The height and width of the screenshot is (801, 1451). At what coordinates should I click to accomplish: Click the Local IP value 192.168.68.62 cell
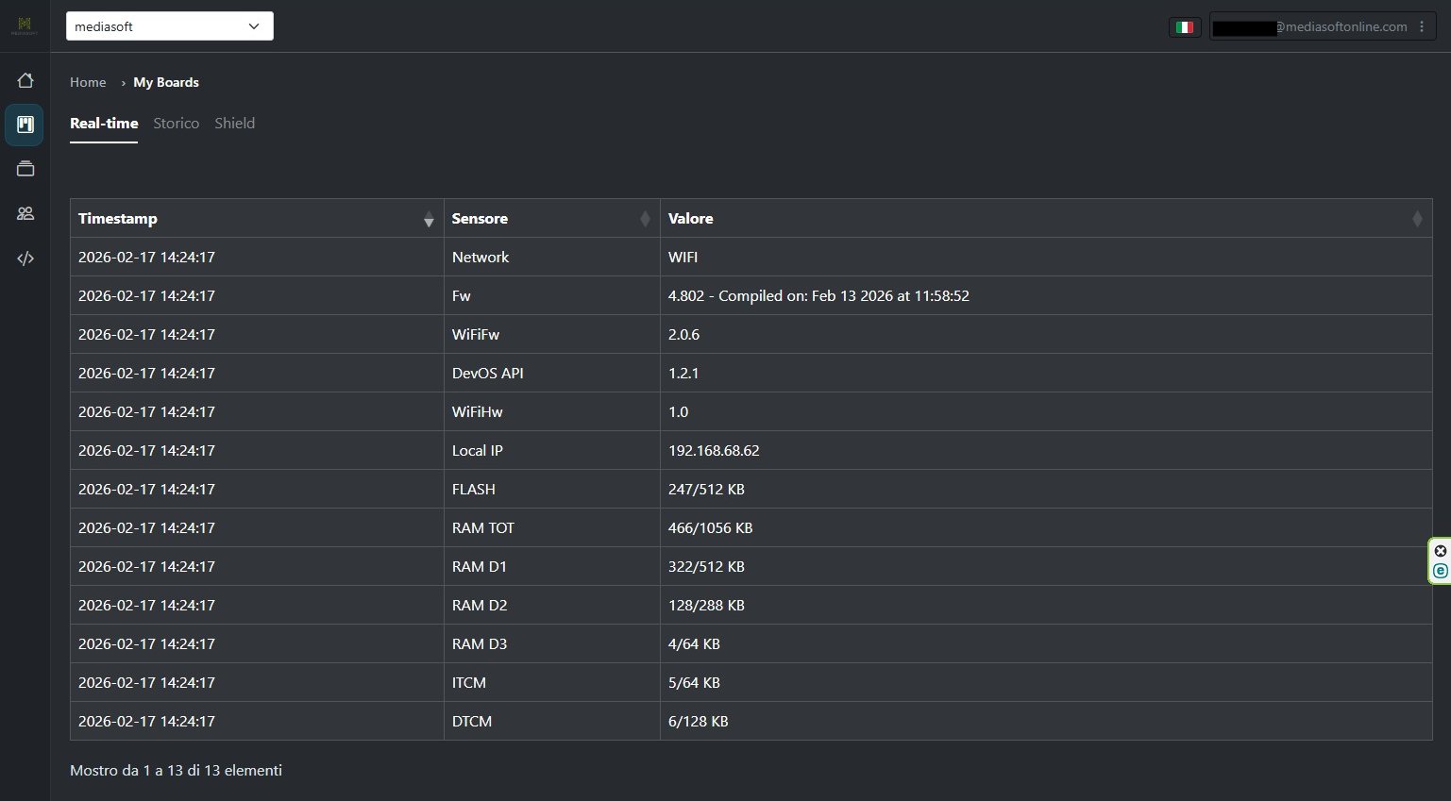pyautogui.click(x=714, y=451)
